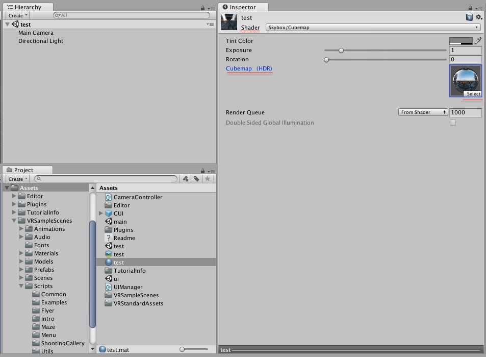486x357 pixels.
Task: Expand the Editor folder in tree
Action: (14, 196)
